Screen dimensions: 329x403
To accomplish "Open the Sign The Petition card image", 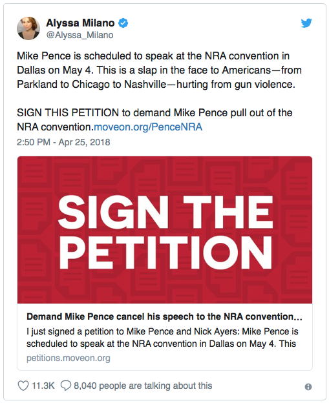I will click(165, 230).
